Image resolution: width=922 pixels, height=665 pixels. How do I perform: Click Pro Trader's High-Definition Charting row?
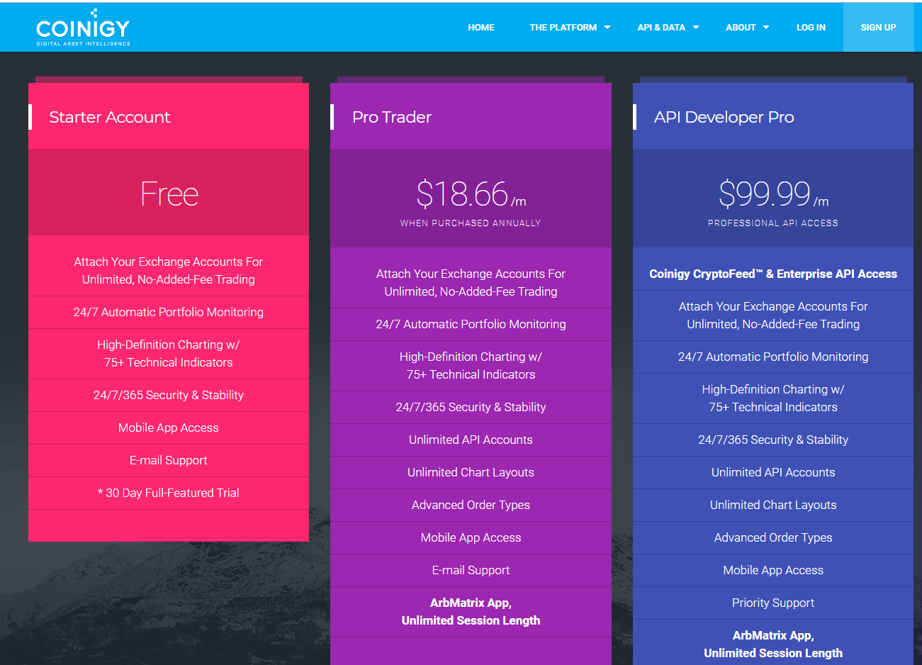[x=471, y=365]
